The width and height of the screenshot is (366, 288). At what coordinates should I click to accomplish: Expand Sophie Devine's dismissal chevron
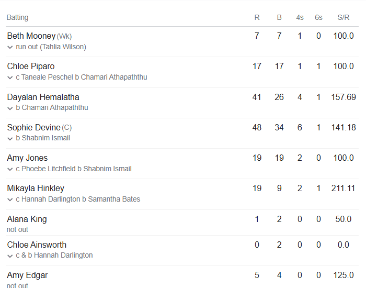[x=10, y=138]
